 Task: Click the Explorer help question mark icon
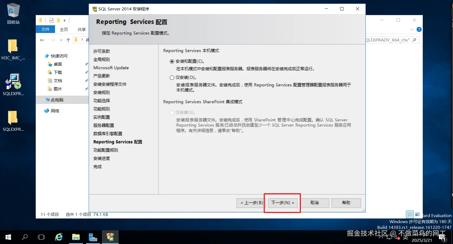pos(419,29)
